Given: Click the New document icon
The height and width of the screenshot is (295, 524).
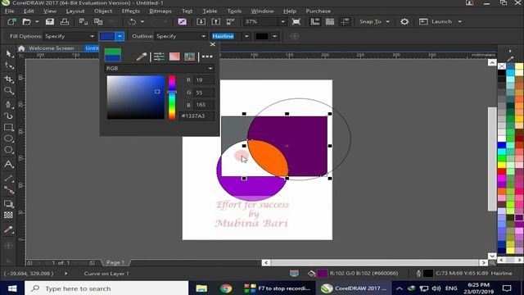Looking at the screenshot, I should pos(11,22).
